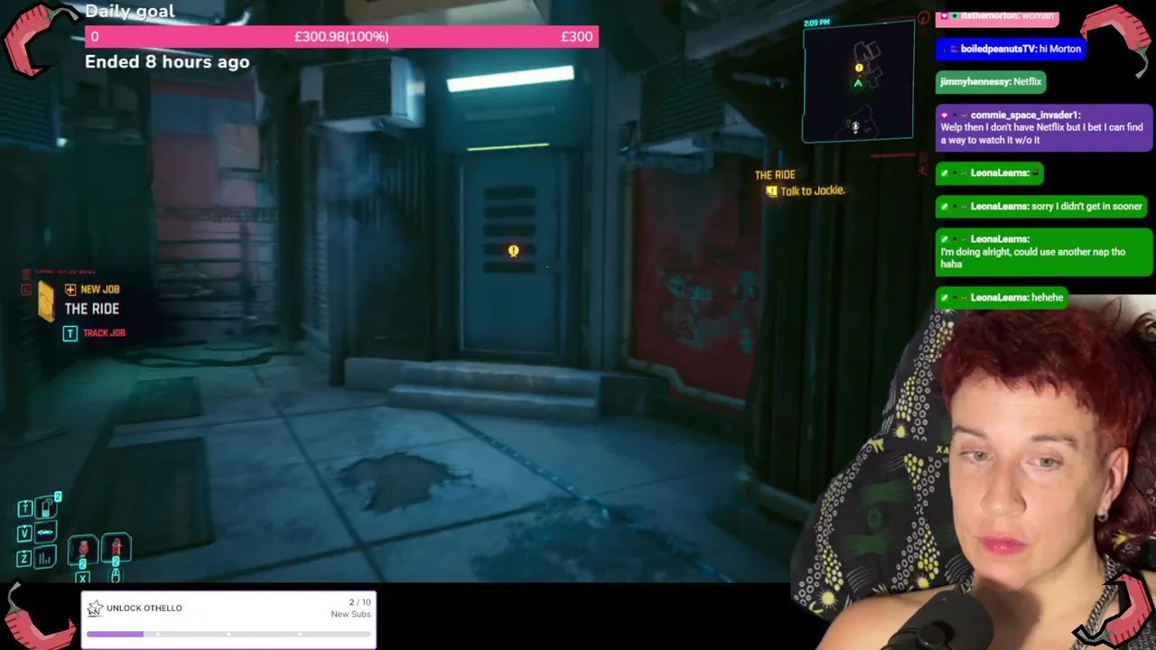Viewport: 1156px width, 650px height.
Task: Click the star icon beside UNLOCK OTHELLO
Action: [95, 608]
